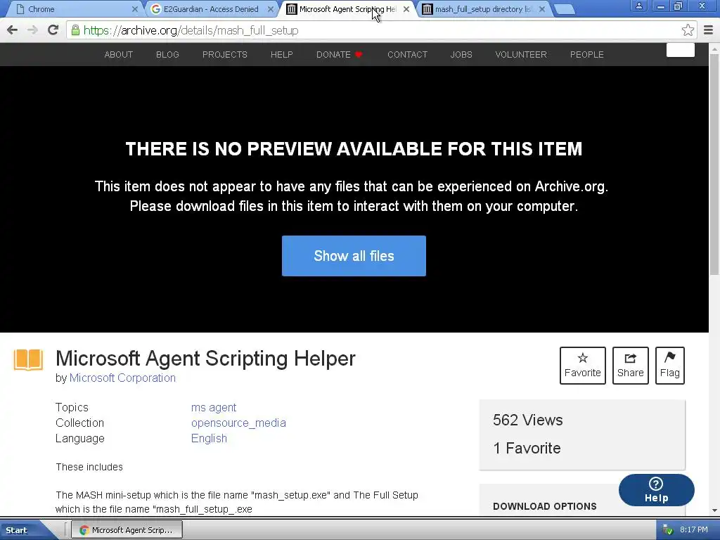
Task: Close the mash_full_setup directory listing tab
Action: click(x=542, y=9)
